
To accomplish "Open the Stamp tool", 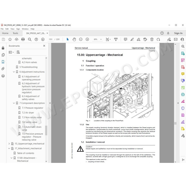I will pos(145,39).
